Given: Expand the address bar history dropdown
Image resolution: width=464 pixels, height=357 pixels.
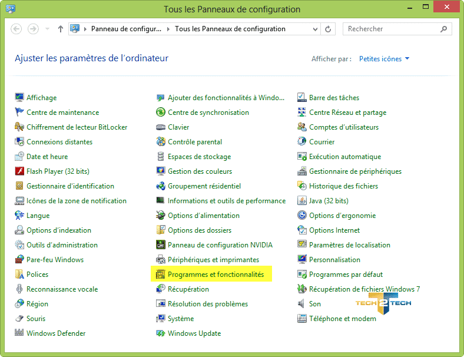Looking at the screenshot, I should (x=315, y=29).
